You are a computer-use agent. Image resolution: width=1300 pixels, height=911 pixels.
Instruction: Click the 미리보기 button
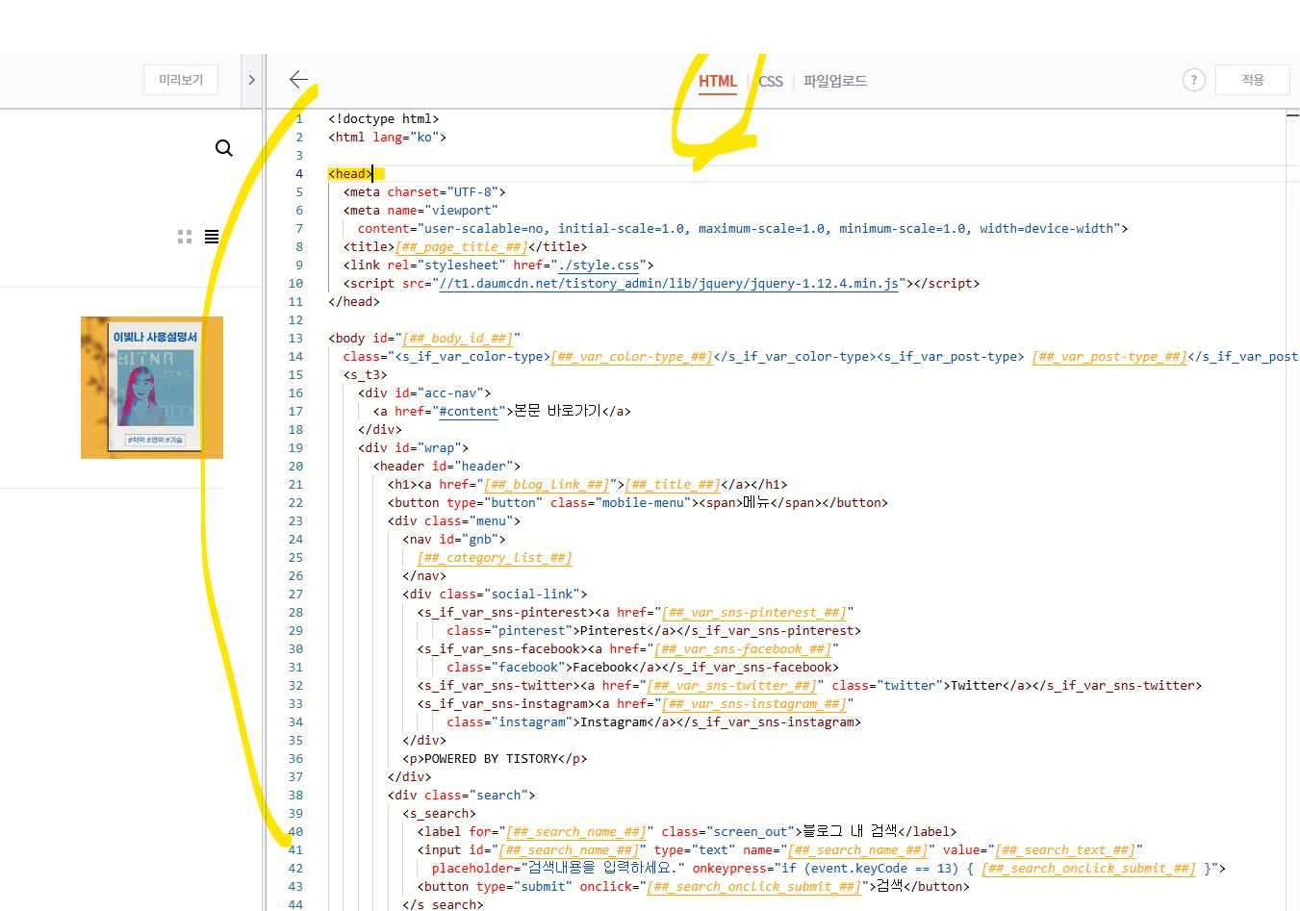coord(181,80)
